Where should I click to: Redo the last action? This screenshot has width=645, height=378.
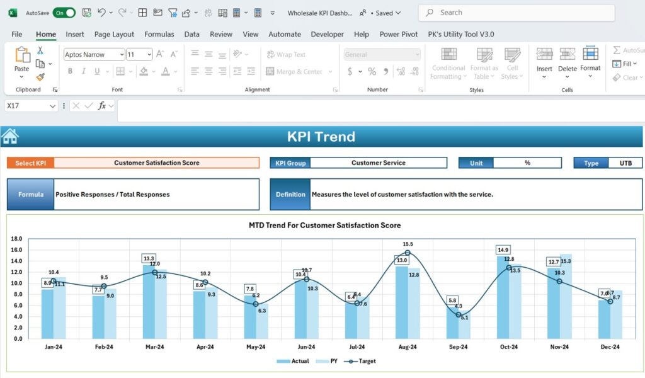pyautogui.click(x=122, y=13)
